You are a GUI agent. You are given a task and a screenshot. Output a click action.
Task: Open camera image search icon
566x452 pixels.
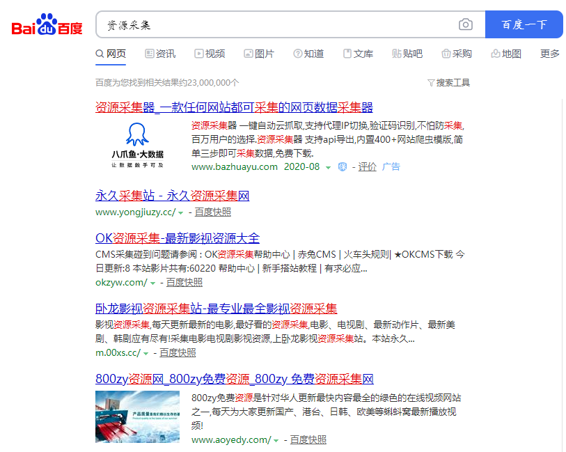tap(465, 24)
